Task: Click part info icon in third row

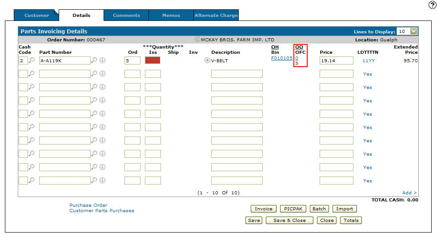Action: (x=103, y=87)
